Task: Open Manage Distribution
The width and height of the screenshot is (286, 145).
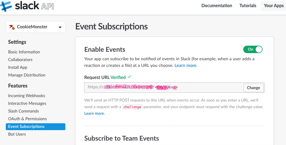Action: [x=27, y=75]
